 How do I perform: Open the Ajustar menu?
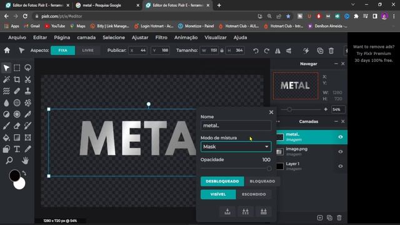(140, 37)
